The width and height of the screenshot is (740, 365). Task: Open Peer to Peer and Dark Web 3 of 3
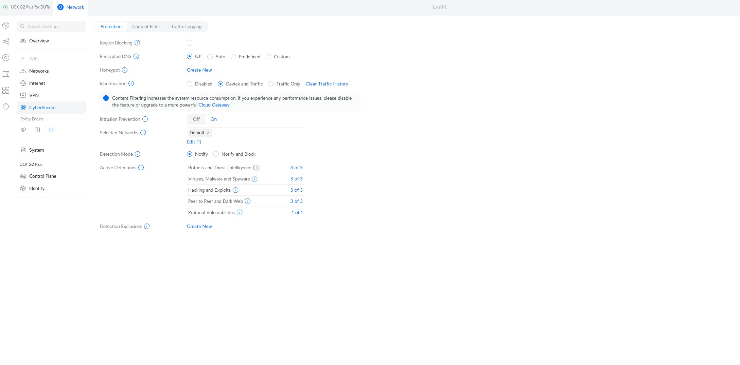(296, 201)
